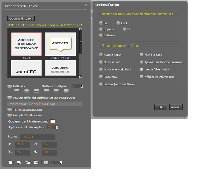Close the Propriétés de Texte panel
Screen dimensions: 197x179
point(86,5)
